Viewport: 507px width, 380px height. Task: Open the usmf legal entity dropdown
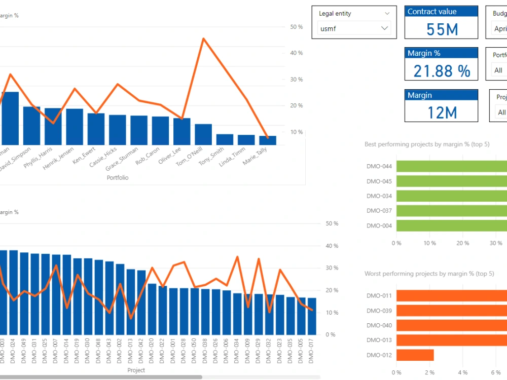click(354, 28)
